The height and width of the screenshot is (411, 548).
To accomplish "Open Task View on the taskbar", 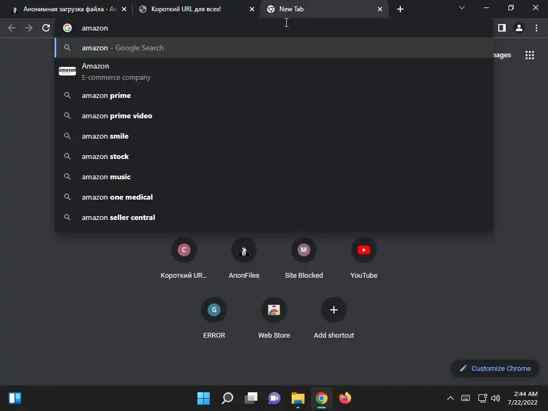I will pos(251,398).
